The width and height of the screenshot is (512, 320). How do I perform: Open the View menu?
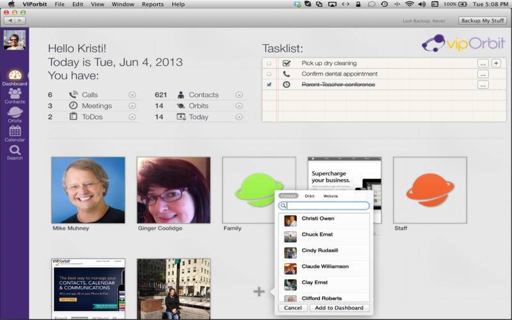point(97,4)
